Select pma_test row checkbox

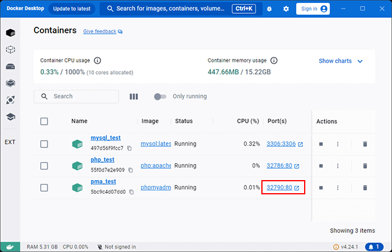pyautogui.click(x=44, y=188)
